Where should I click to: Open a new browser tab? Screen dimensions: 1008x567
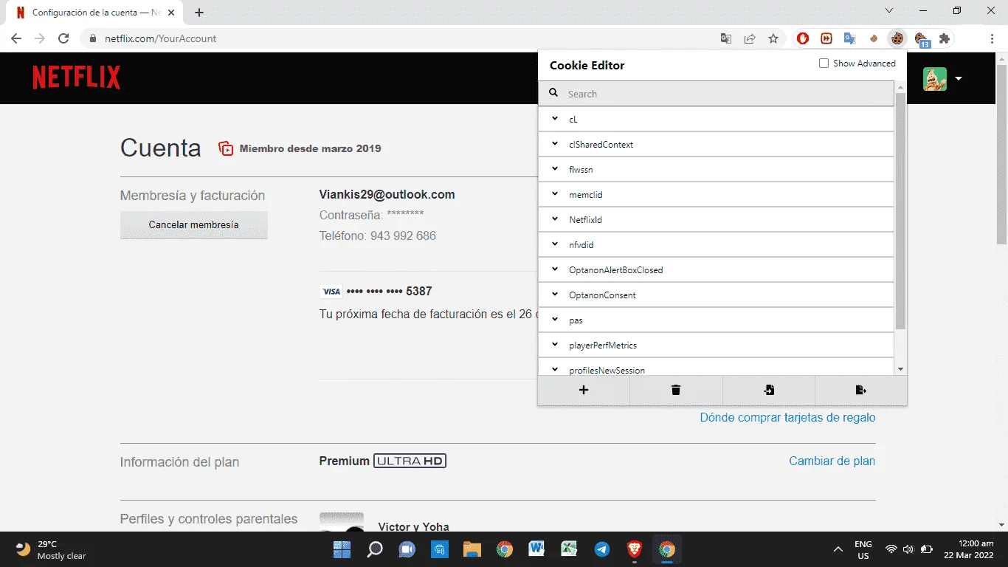click(199, 13)
